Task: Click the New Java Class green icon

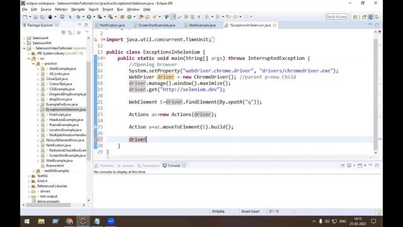Action: [x=129, y=17]
